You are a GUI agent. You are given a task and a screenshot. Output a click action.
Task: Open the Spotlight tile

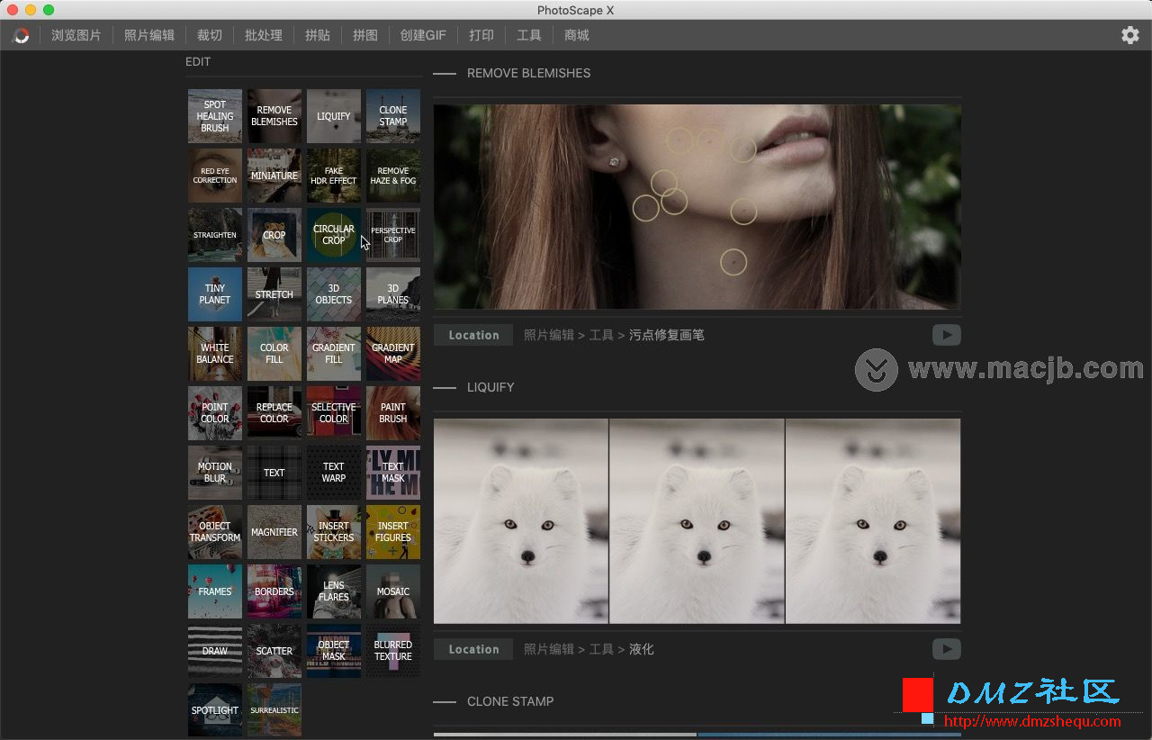[215, 710]
